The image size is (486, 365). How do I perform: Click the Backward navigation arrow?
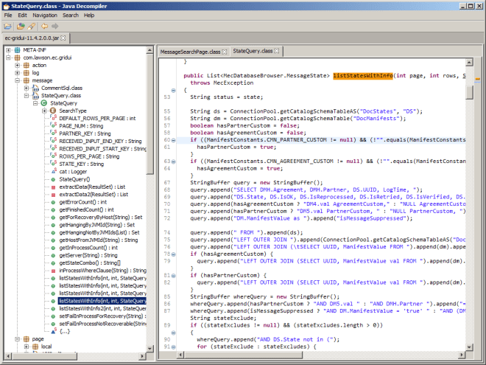tap(46, 25)
